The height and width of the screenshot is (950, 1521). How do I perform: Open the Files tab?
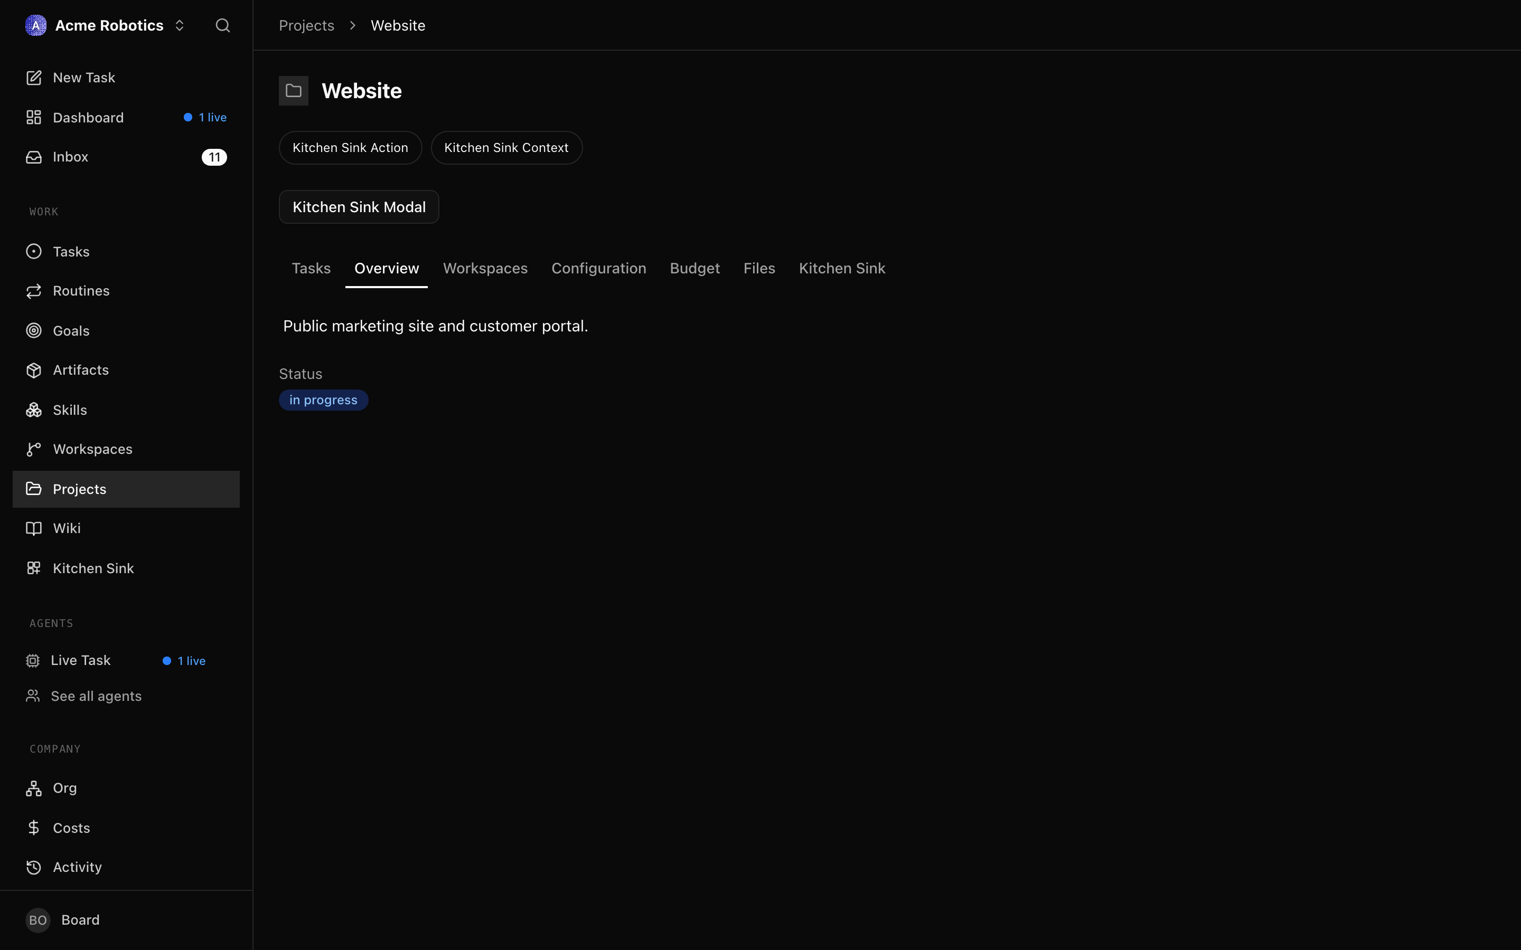pos(759,268)
